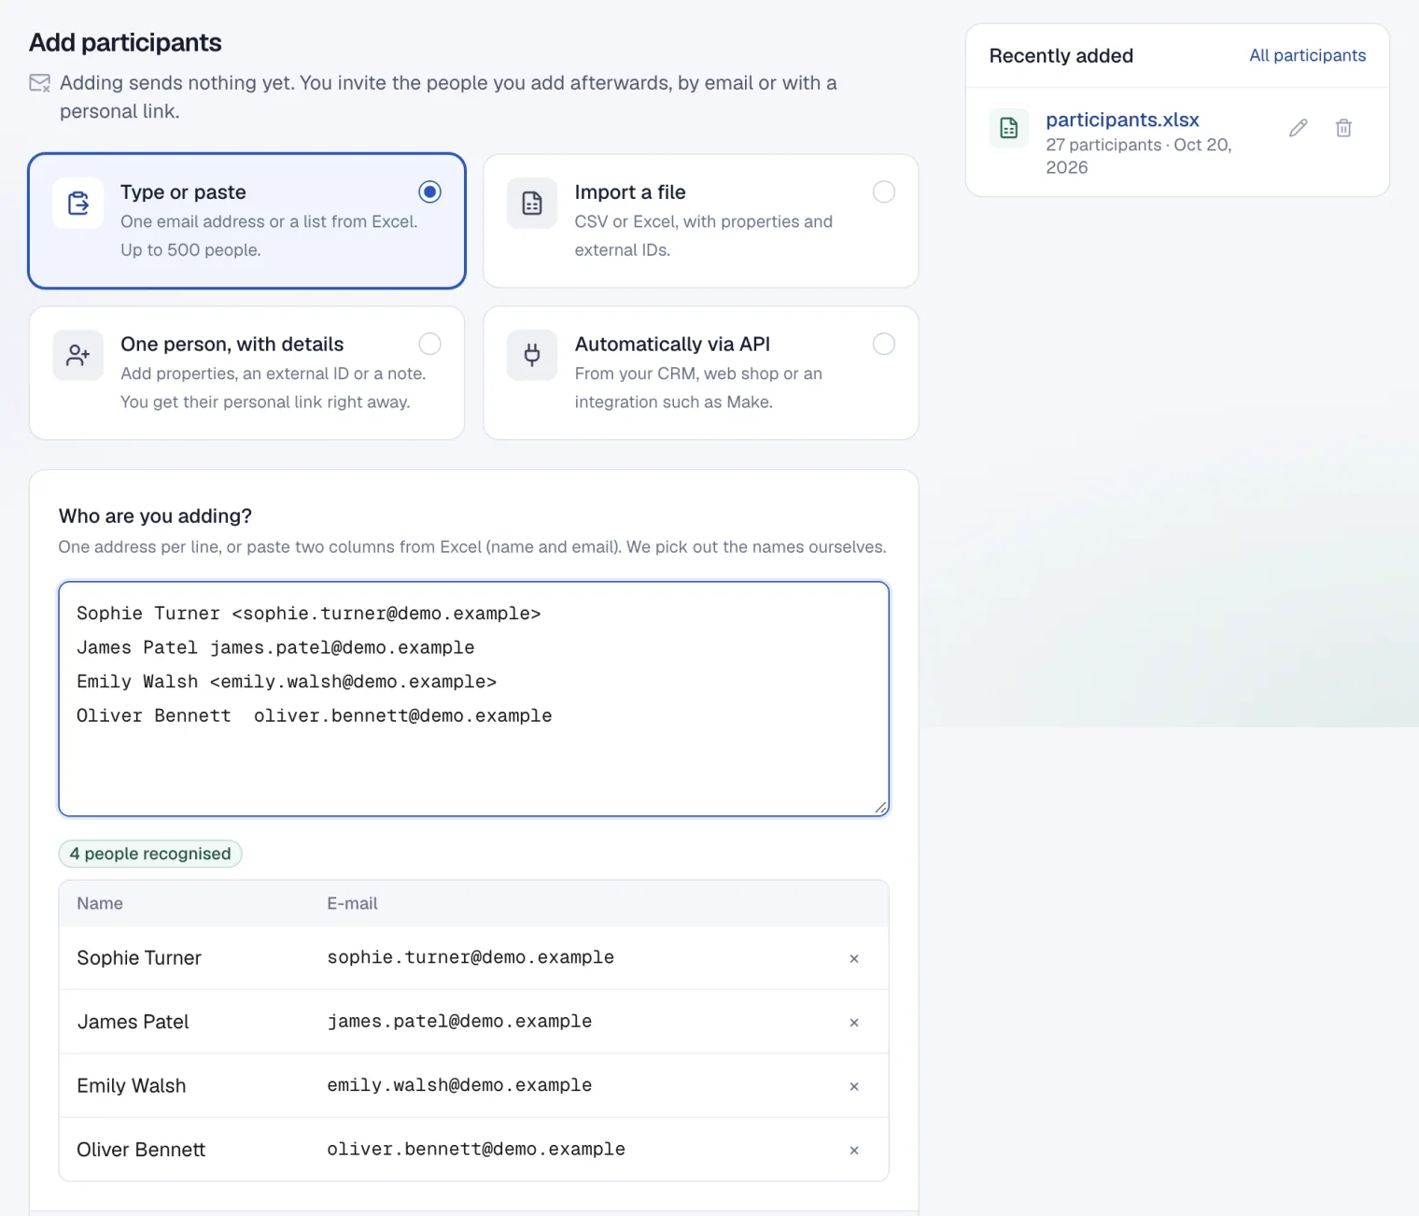
Task: Click the One person add-user icon
Action: (x=78, y=355)
